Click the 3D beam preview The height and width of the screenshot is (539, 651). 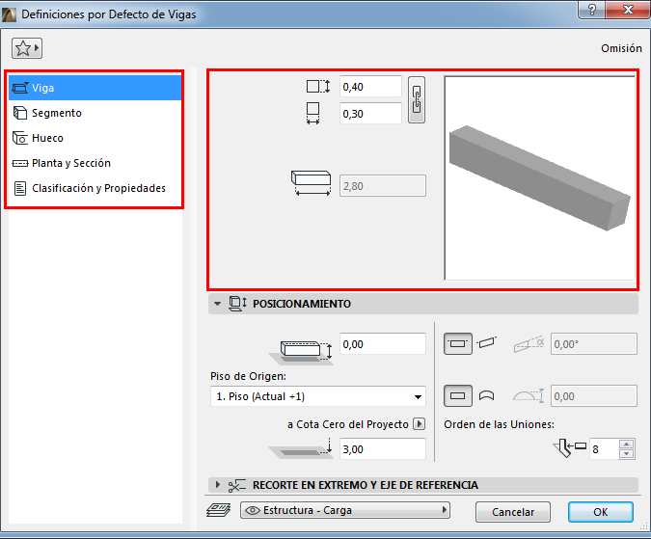540,178
